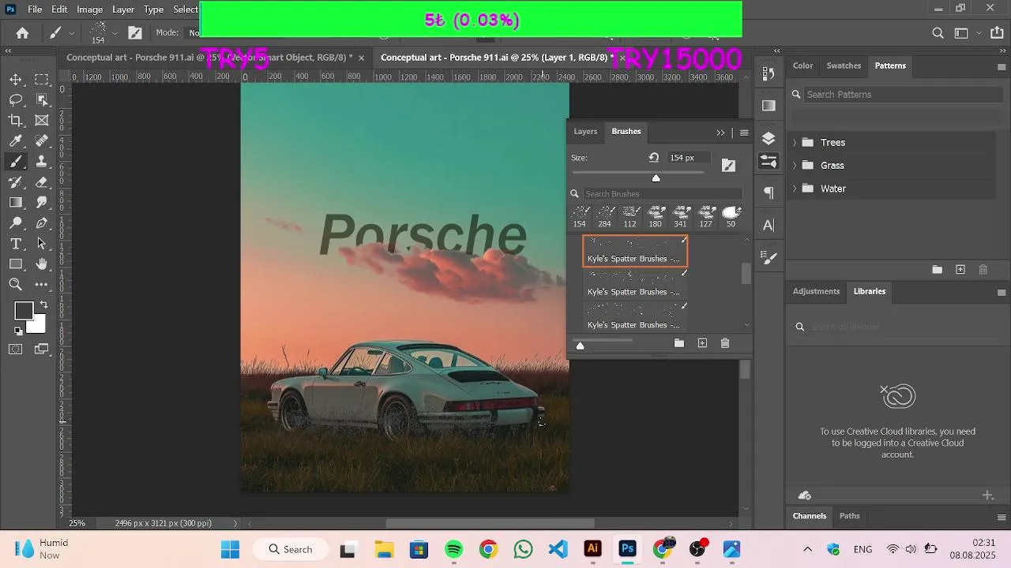Toggle Brush Settings button in Brushes panel
The height and width of the screenshot is (568, 1011).
coord(728,166)
